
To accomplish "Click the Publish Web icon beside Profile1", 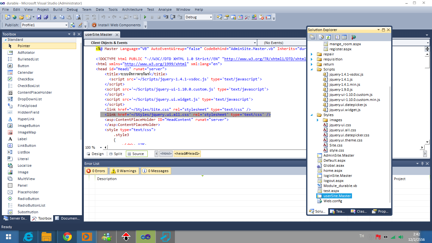I will coord(73,25).
